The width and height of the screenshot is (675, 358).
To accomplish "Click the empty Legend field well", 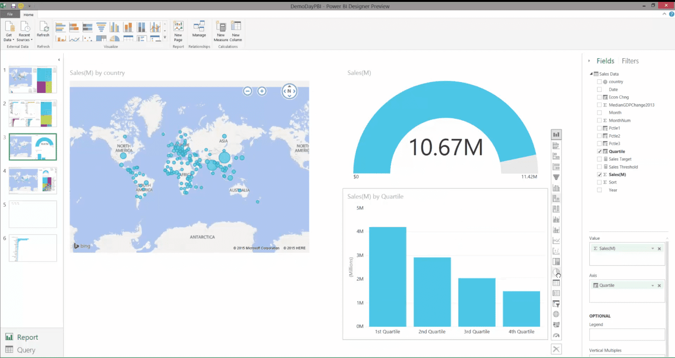I will (x=627, y=335).
